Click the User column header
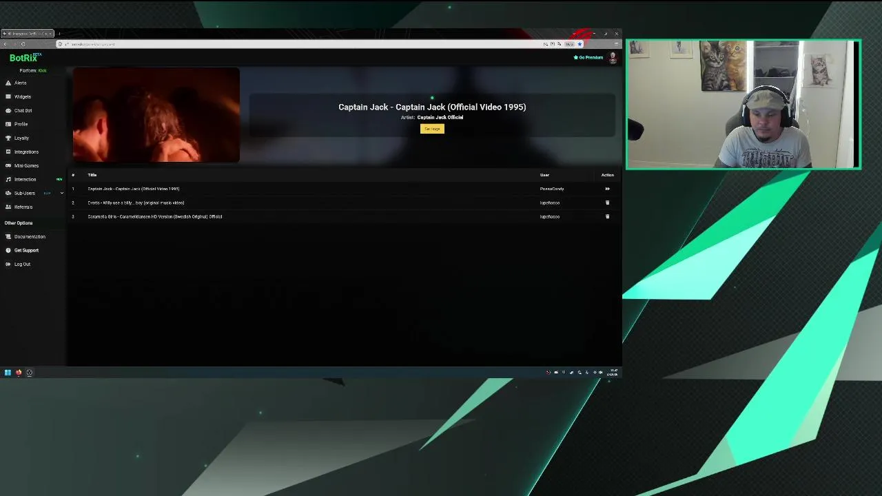This screenshot has width=882, height=496. (x=544, y=175)
